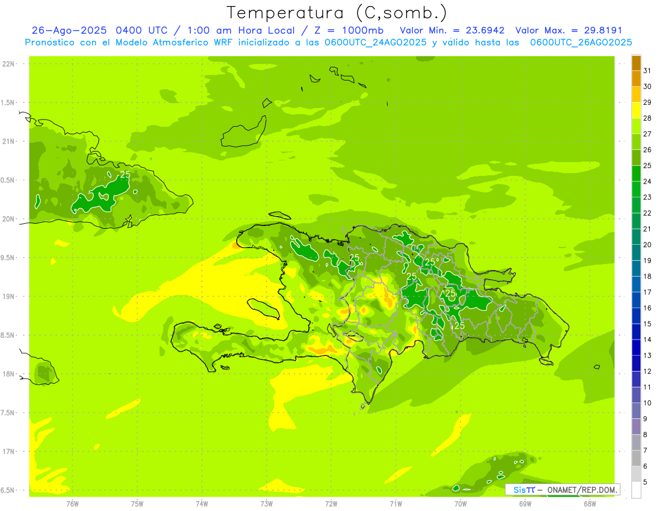
Task: Click the '73W' longitude label
Action: (266, 504)
